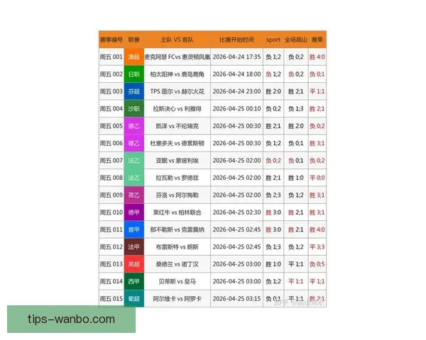Select the 周五 005 match number cell
Viewport: 426px width, 340px height.
point(111,126)
